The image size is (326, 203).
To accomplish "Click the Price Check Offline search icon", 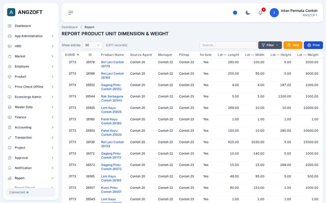I will coord(10,87).
